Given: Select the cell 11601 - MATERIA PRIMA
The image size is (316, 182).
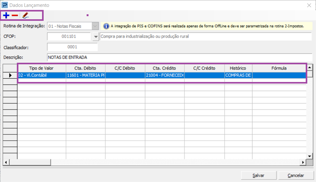Looking at the screenshot, I should point(85,76).
